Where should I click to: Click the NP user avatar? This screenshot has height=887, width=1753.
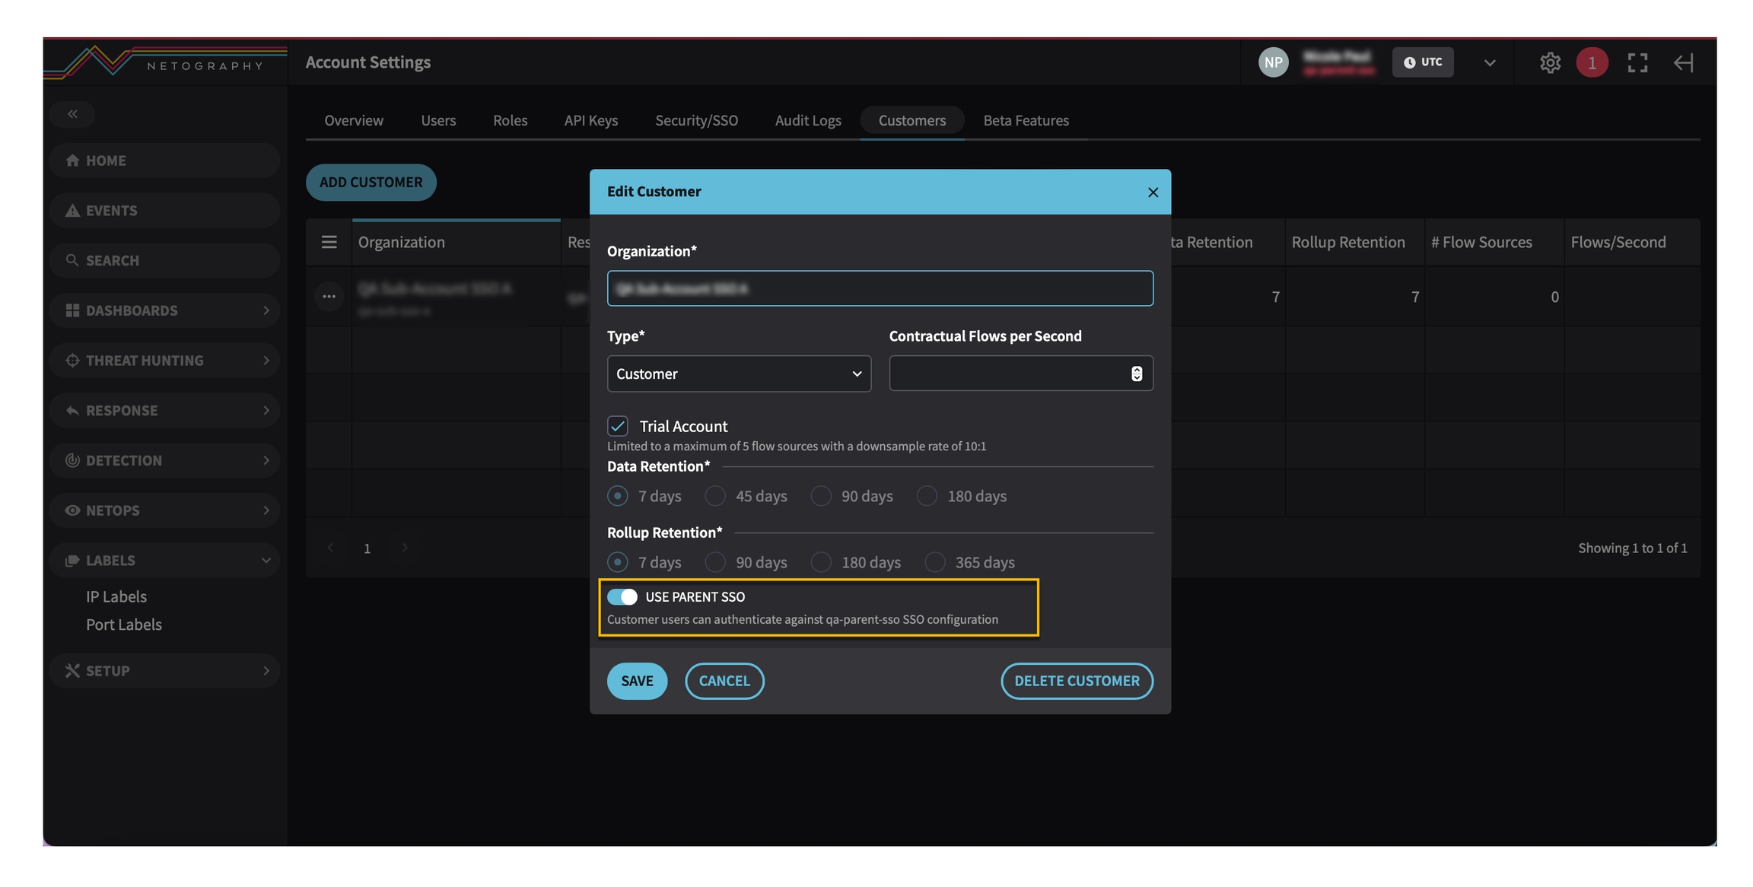click(1273, 62)
